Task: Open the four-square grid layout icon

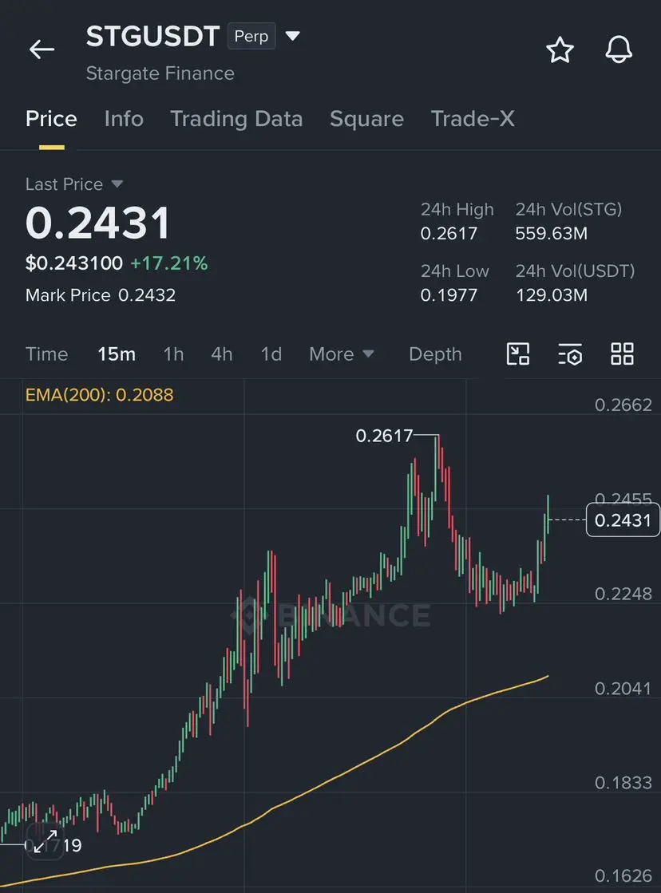Action: click(x=622, y=354)
